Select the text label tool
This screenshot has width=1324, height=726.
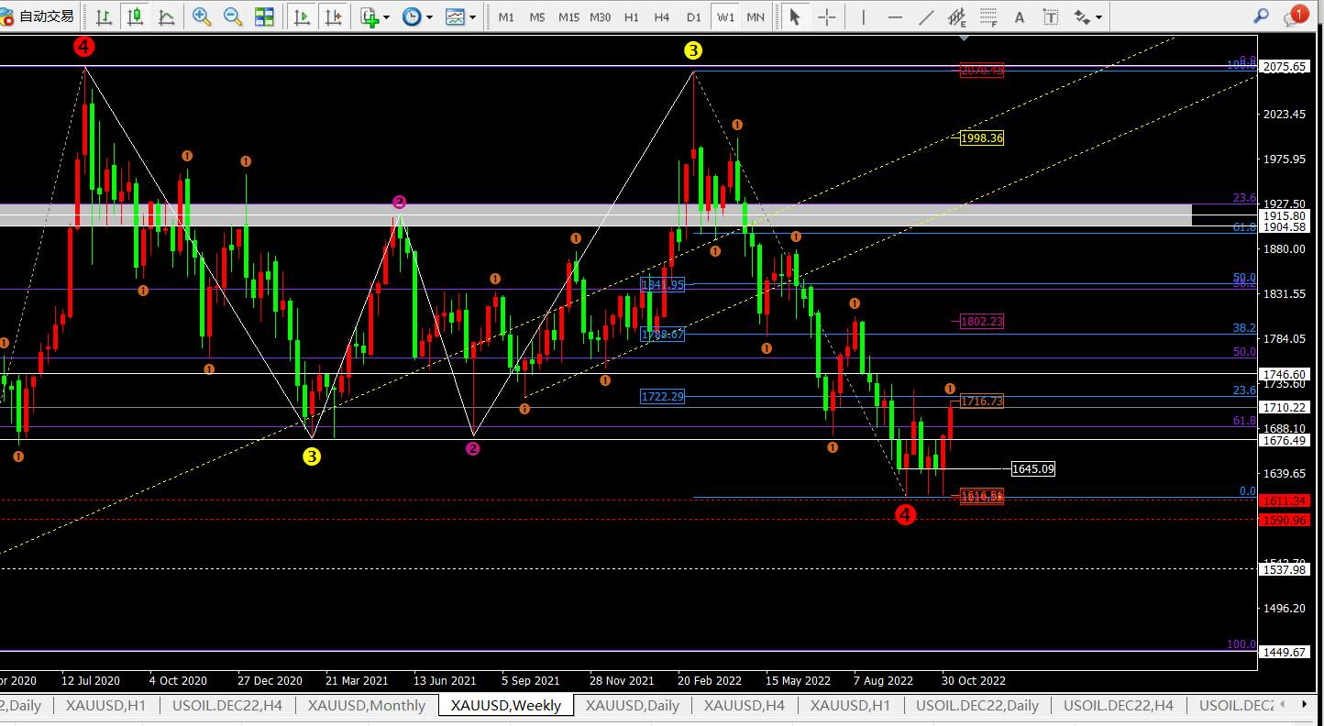point(1051,16)
